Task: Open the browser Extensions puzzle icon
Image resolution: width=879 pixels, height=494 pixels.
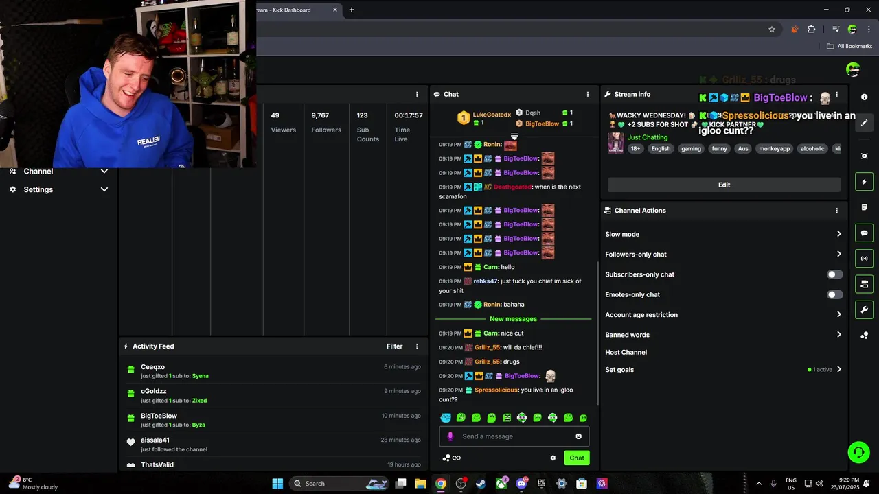Action: pos(812,29)
